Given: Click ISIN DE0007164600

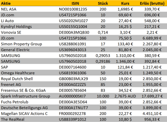Looking at the screenshot, I should click(x=73, y=67).
